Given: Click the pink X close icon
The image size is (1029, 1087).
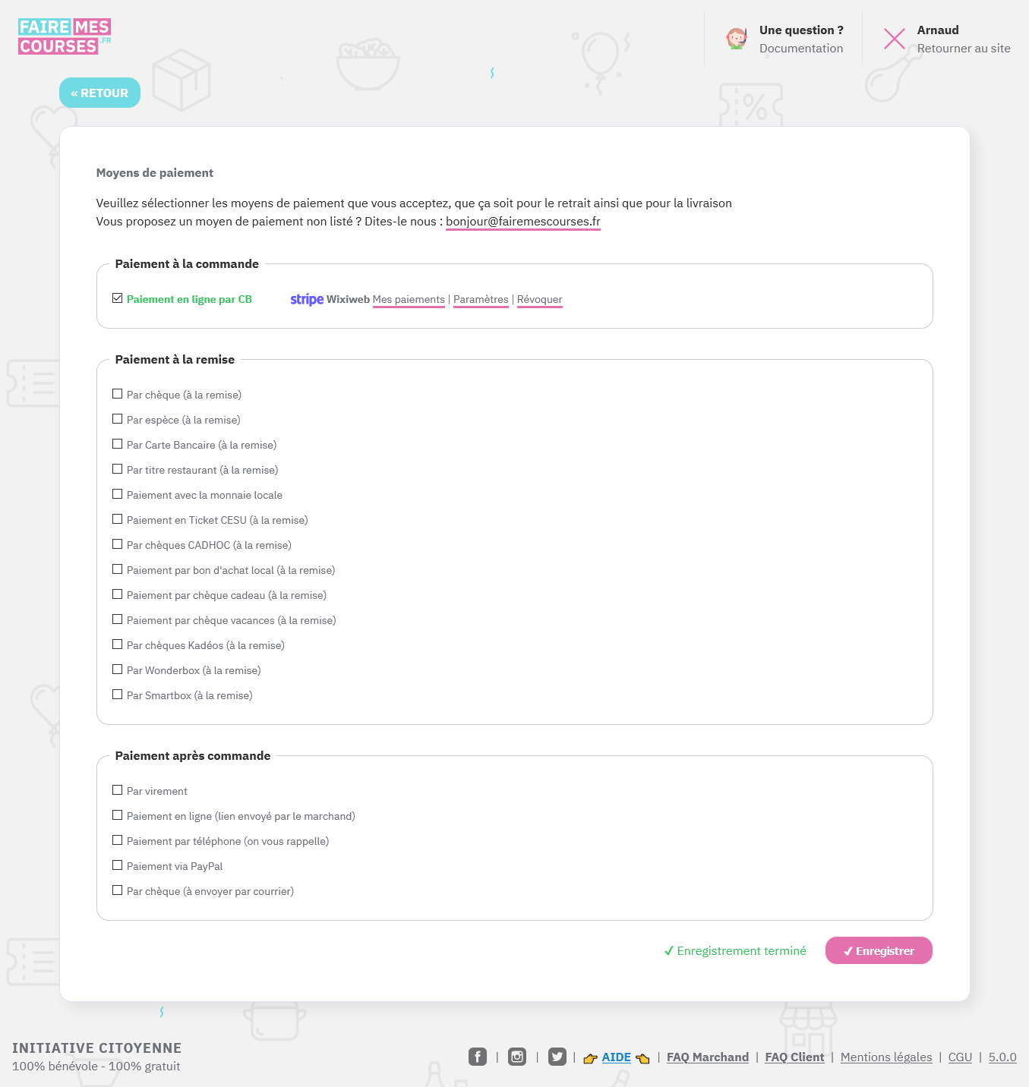Looking at the screenshot, I should (895, 39).
